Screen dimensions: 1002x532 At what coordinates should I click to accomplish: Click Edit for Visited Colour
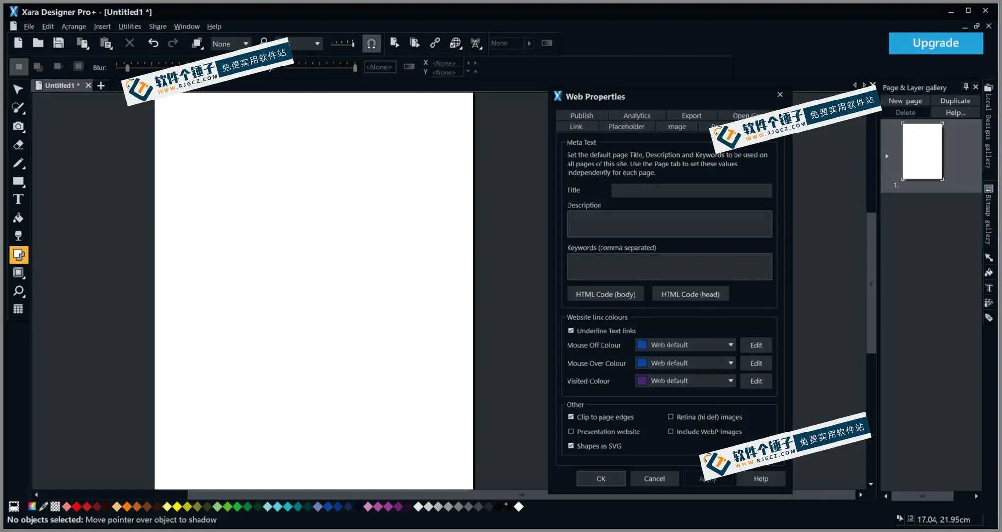pyautogui.click(x=756, y=381)
